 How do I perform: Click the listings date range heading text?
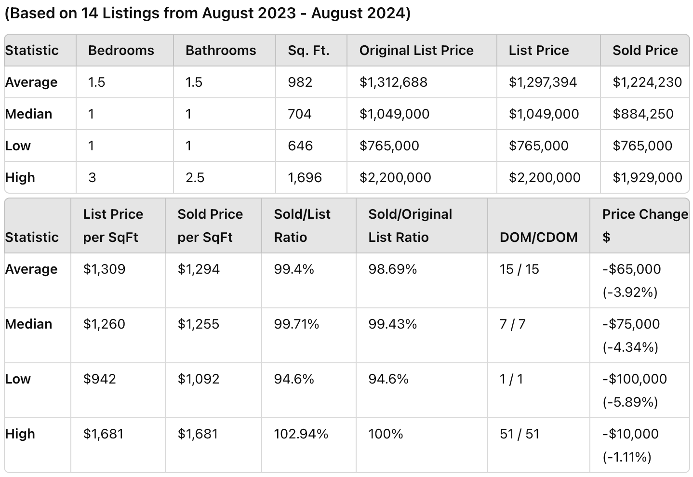pyautogui.click(x=208, y=13)
